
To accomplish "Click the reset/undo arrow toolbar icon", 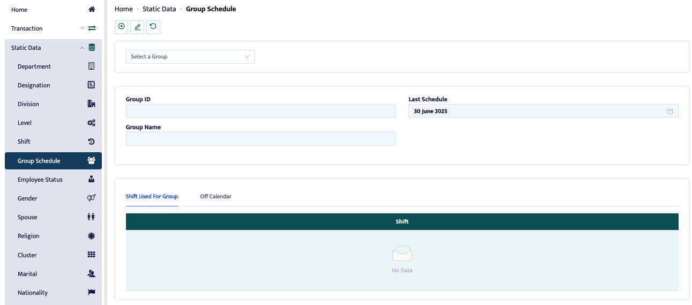I will click(x=153, y=27).
